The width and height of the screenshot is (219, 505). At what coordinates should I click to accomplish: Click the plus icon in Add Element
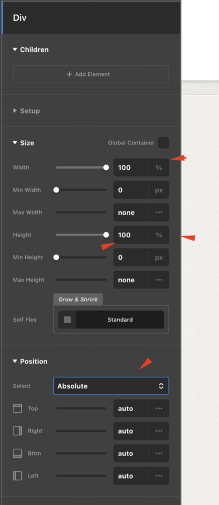[69, 74]
